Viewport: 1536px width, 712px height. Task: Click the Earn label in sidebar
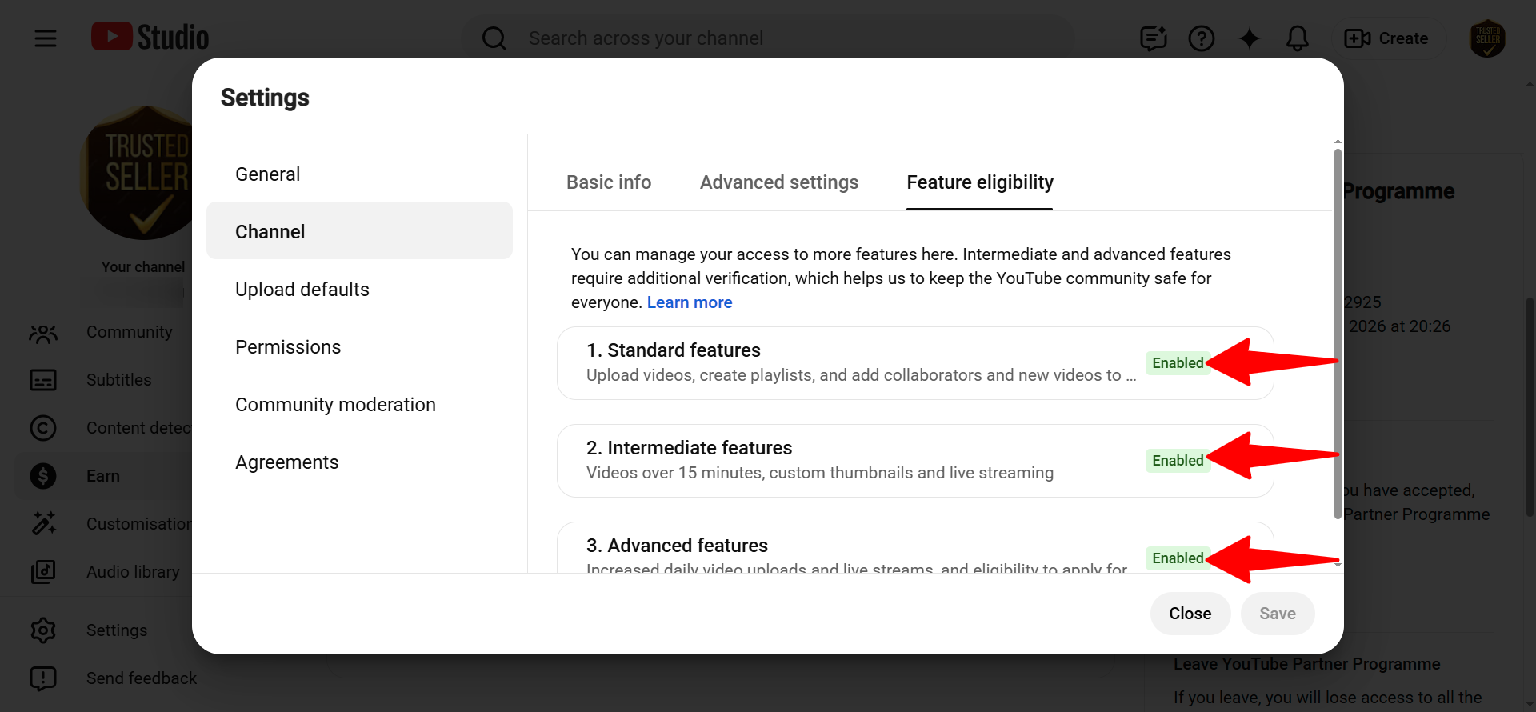tap(103, 476)
